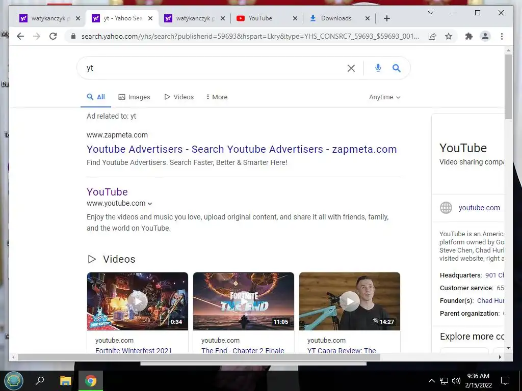Click the vertical scrollbar thumb
This screenshot has height=391, width=522.
point(508,87)
